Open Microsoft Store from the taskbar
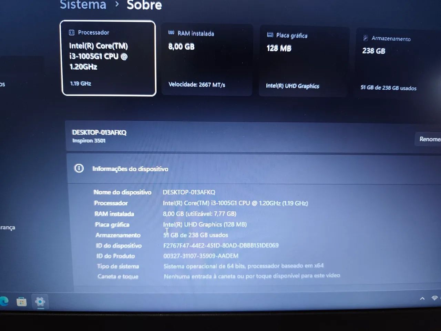Viewport: 441px width, 331px height. click(21, 302)
